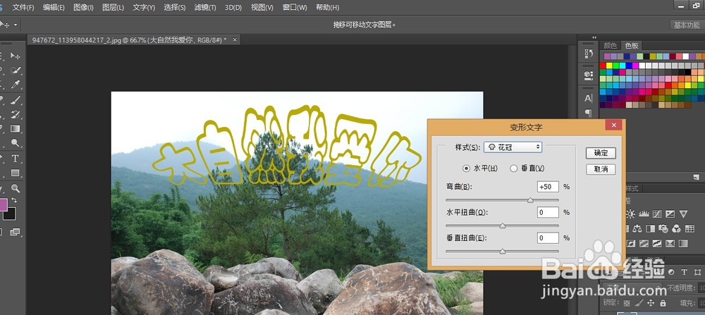The height and width of the screenshot is (315, 705).
Task: Toggle lock transparent pixels
Action: [x=627, y=303]
